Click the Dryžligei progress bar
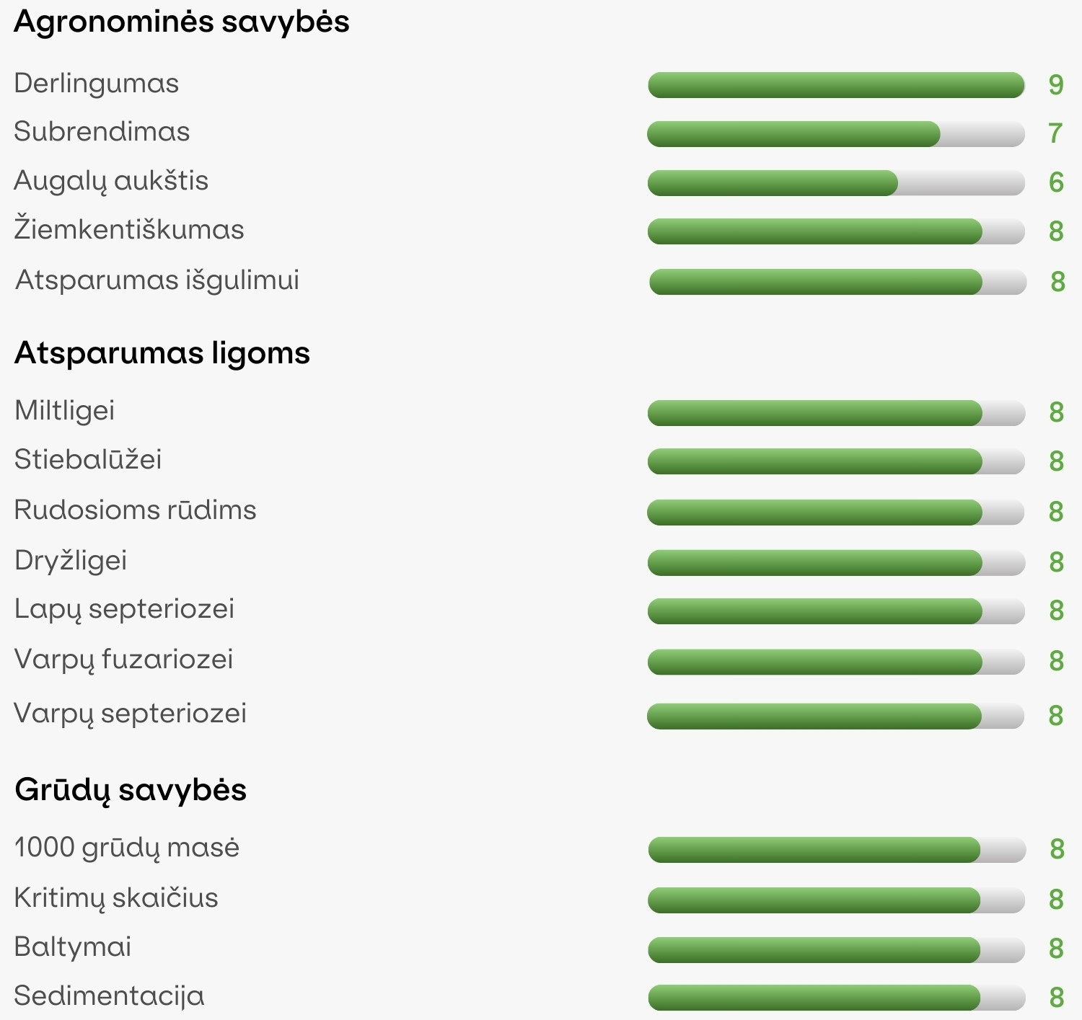Image resolution: width=1082 pixels, height=1020 pixels. coord(836,562)
